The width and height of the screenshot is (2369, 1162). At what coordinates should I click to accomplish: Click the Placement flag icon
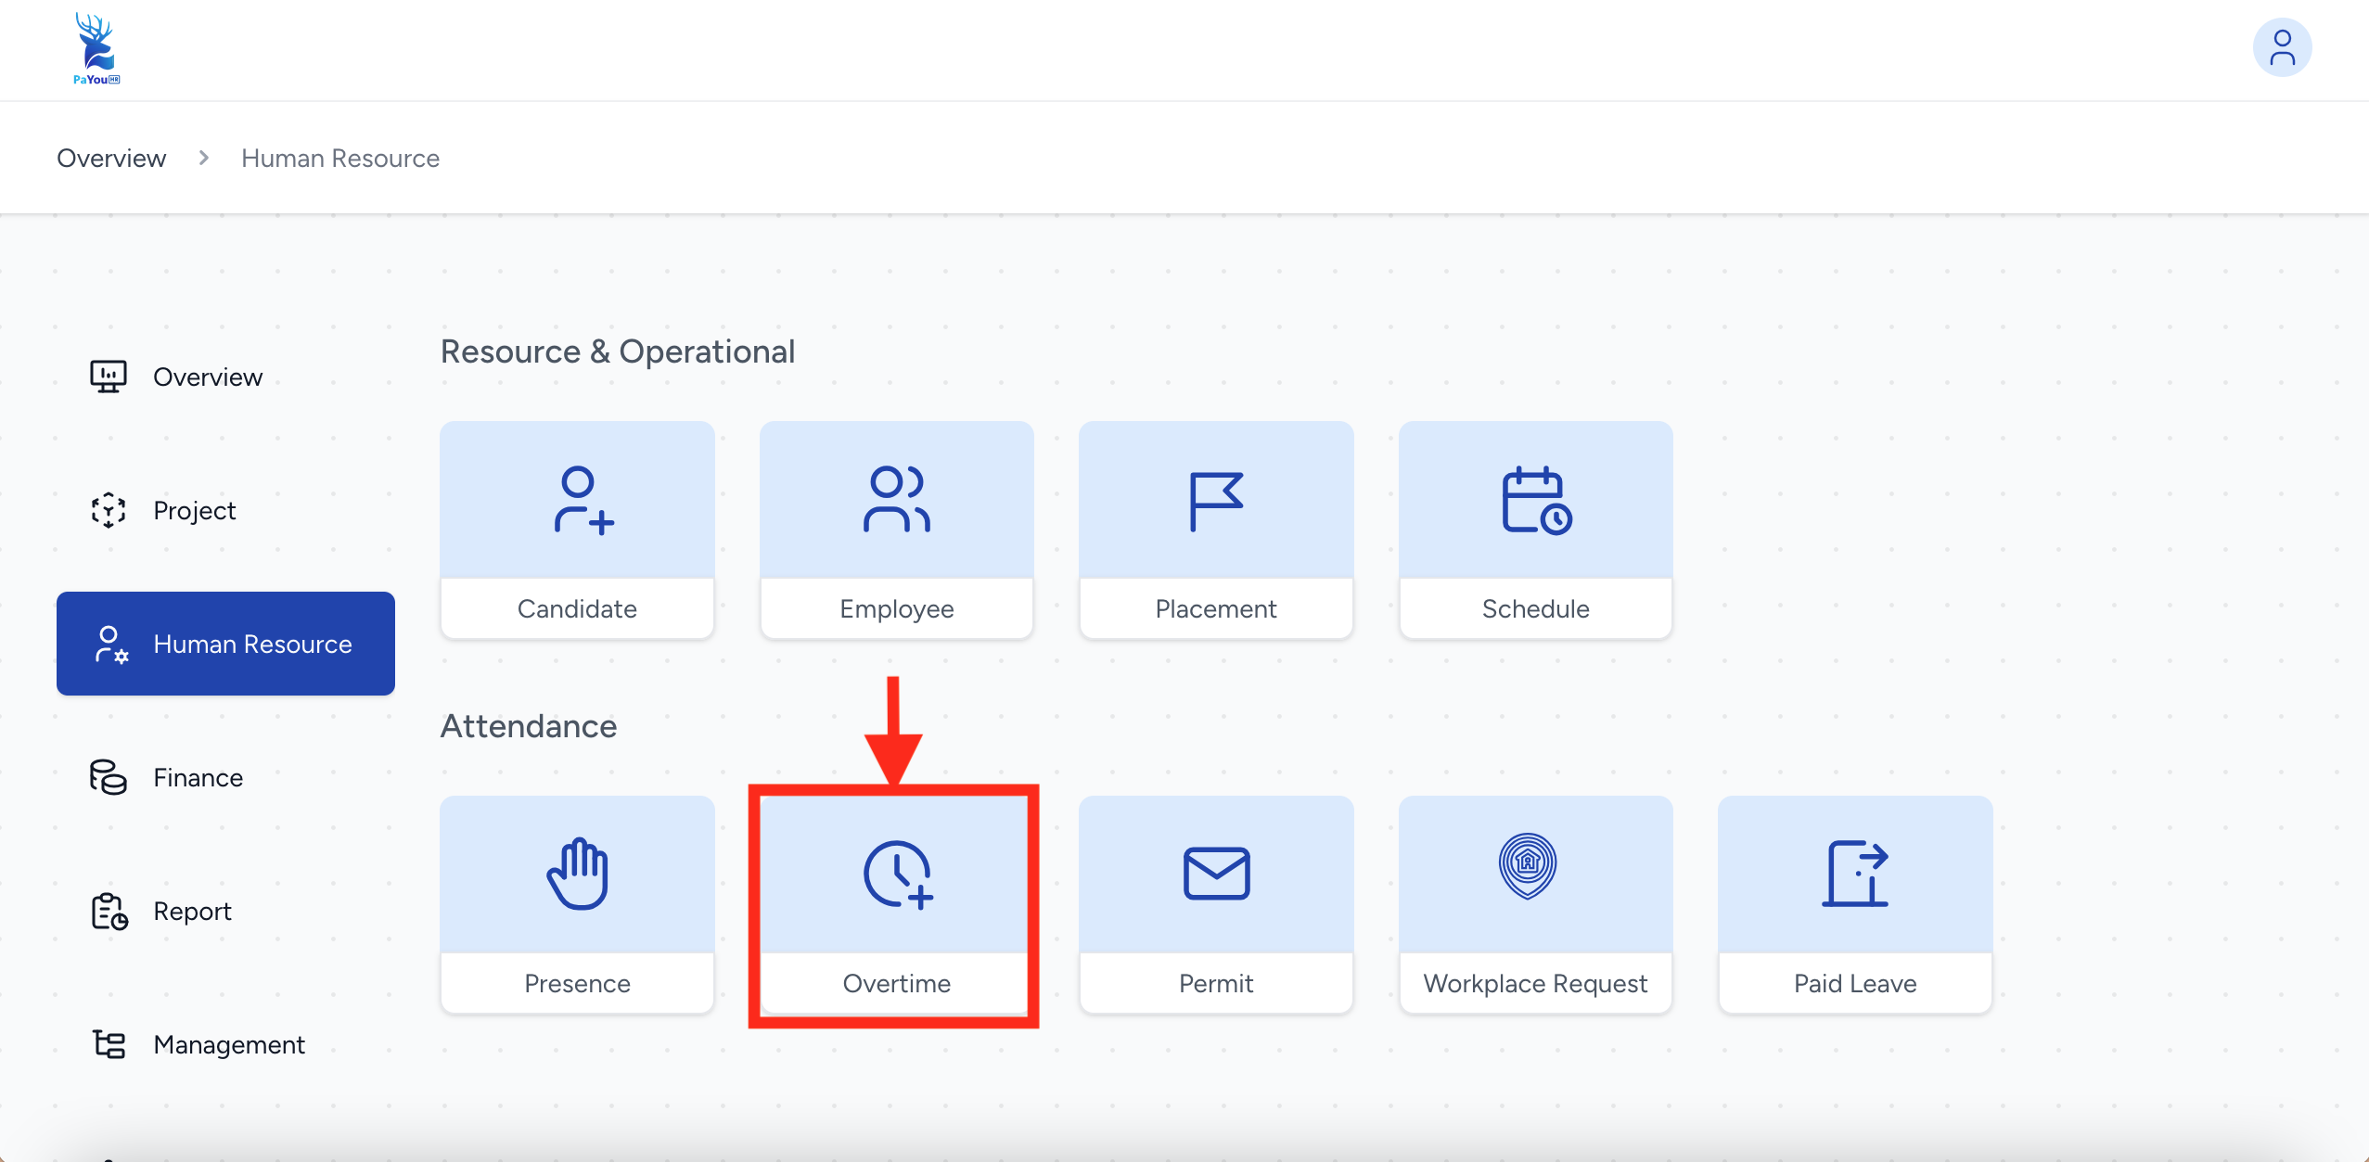pos(1215,501)
